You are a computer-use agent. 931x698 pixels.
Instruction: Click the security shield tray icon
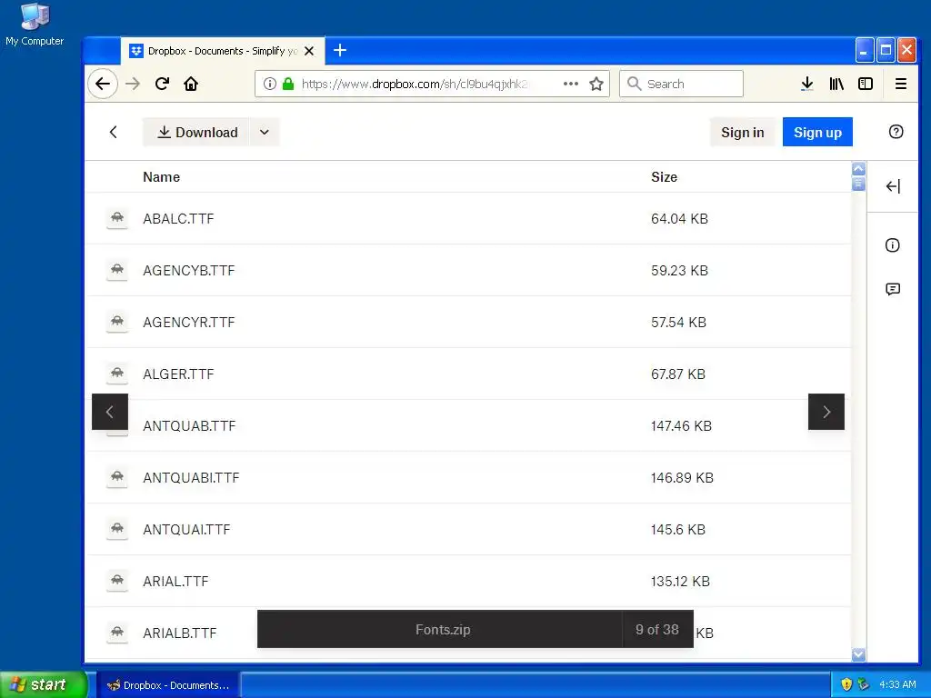(846, 684)
